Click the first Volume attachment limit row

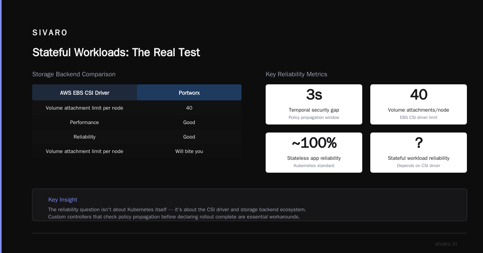137,108
